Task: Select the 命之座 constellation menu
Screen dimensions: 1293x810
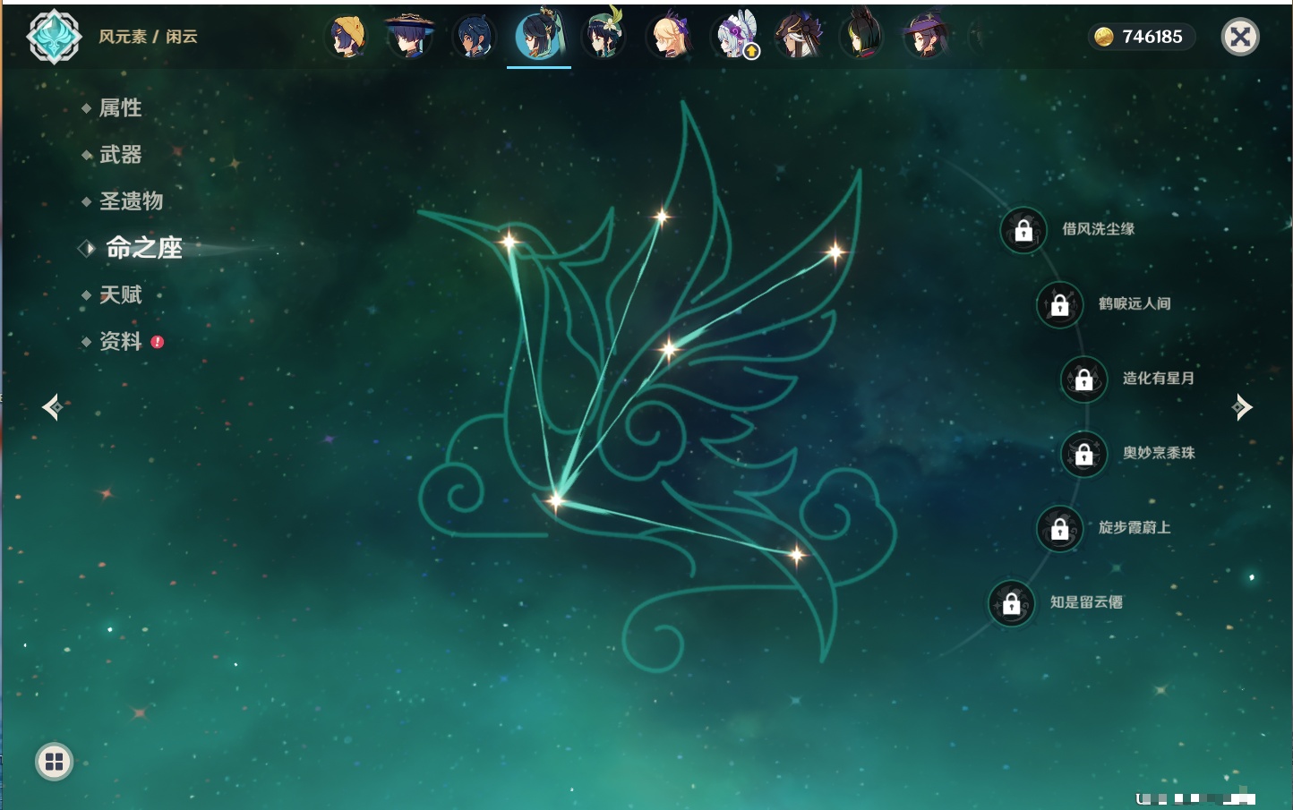Action: click(x=143, y=248)
